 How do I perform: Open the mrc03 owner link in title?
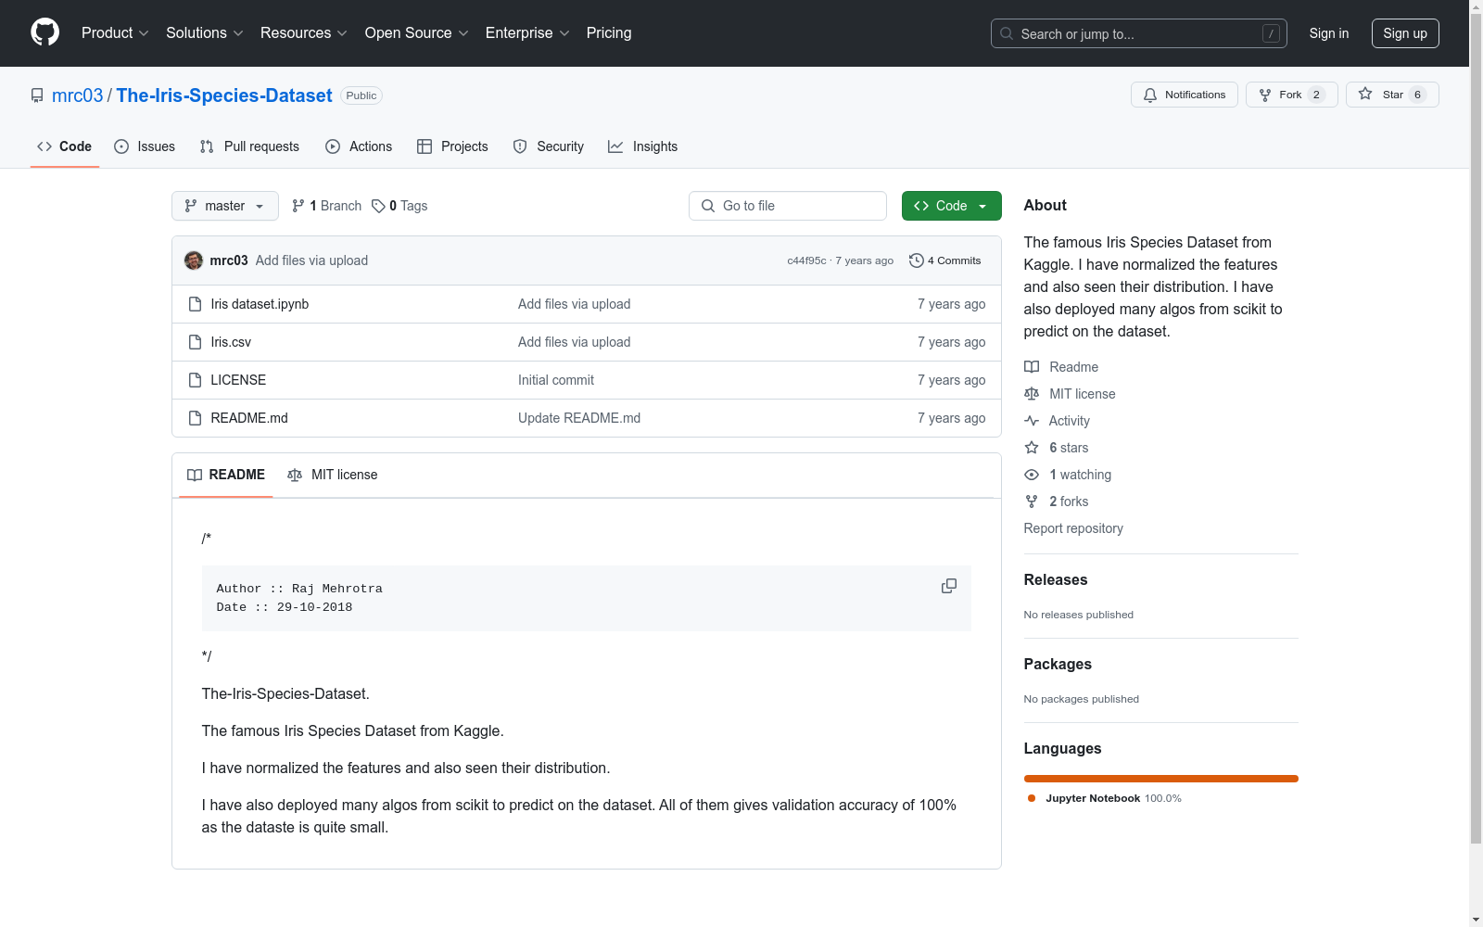[x=78, y=95]
